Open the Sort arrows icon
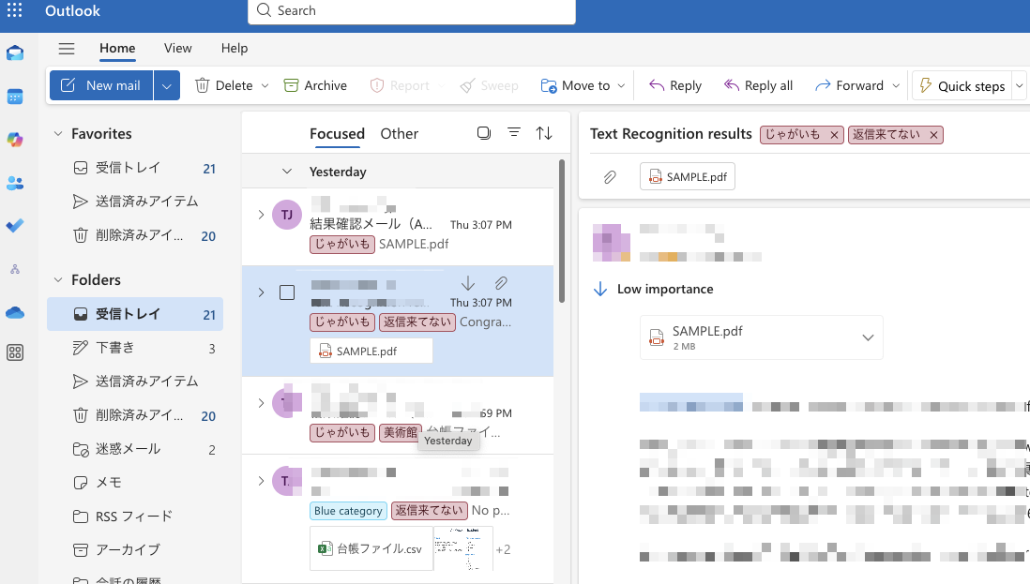 point(544,133)
